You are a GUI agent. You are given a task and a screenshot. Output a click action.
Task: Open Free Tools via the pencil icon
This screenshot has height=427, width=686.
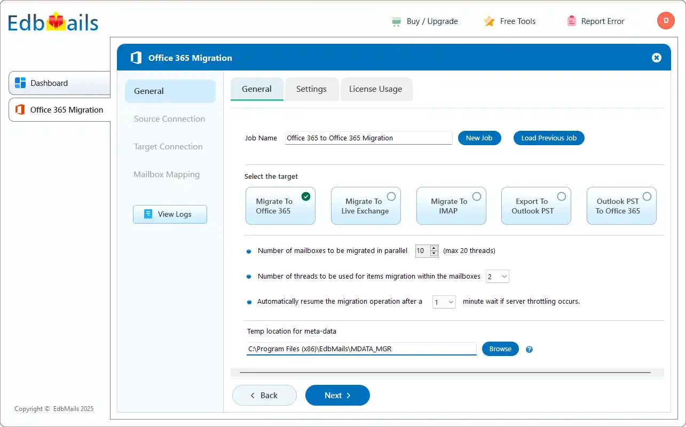[x=490, y=21]
